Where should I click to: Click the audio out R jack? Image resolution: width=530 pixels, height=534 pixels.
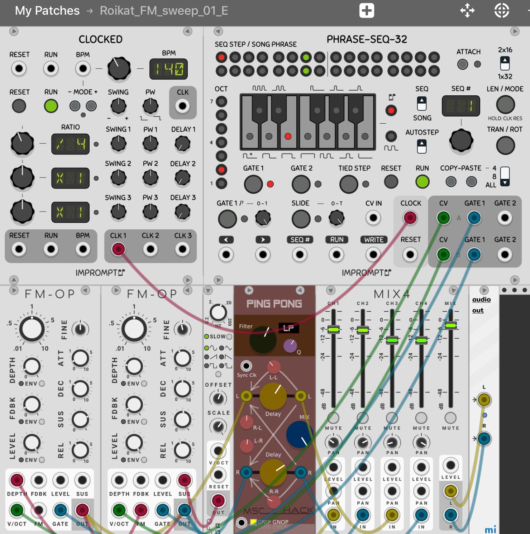point(484,438)
